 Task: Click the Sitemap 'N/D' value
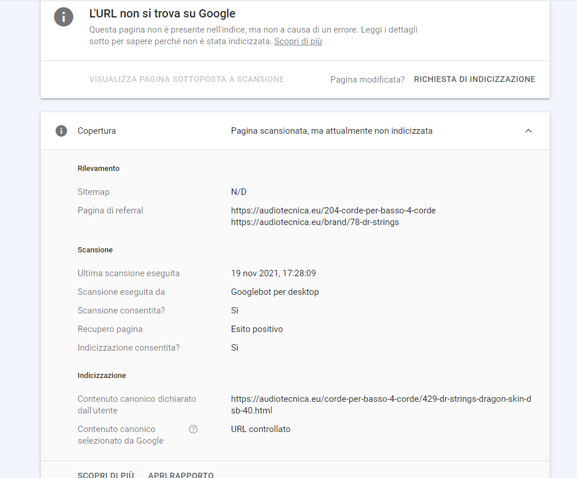239,192
